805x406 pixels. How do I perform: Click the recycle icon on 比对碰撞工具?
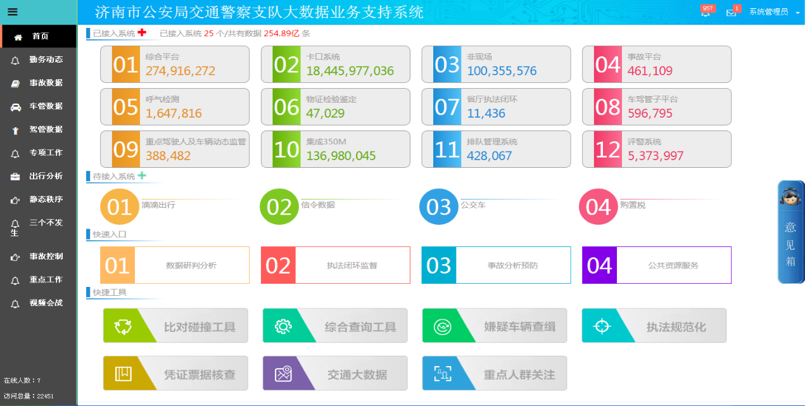(x=122, y=326)
